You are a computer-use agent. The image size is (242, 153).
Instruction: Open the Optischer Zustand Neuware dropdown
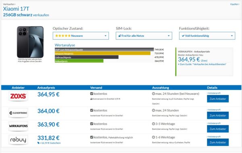pos(81,36)
